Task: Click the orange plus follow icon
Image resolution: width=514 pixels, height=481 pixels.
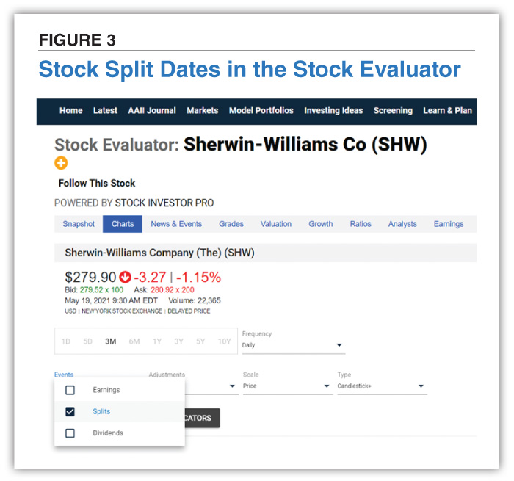Action: (61, 163)
